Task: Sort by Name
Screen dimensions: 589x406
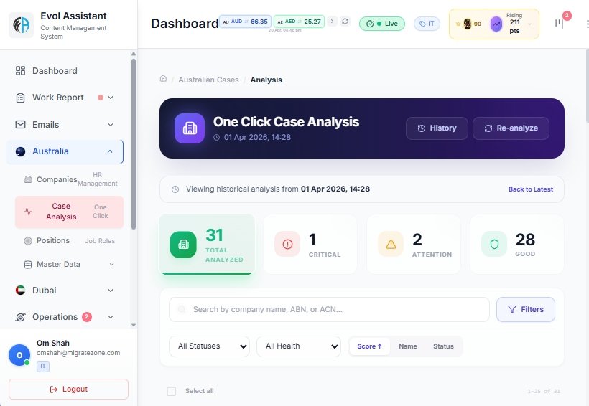Action: point(407,346)
